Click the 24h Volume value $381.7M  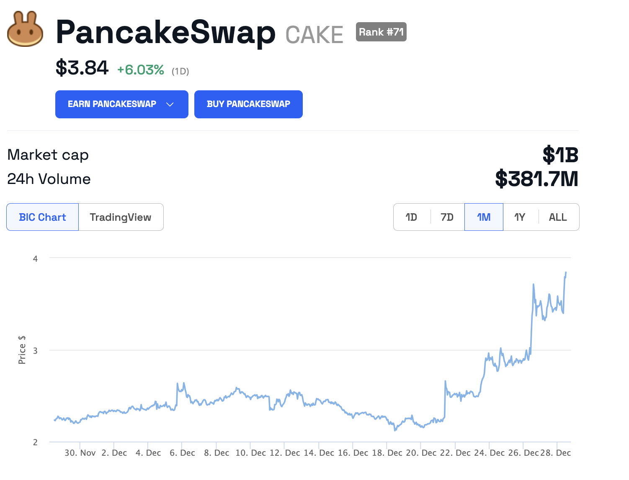(536, 179)
